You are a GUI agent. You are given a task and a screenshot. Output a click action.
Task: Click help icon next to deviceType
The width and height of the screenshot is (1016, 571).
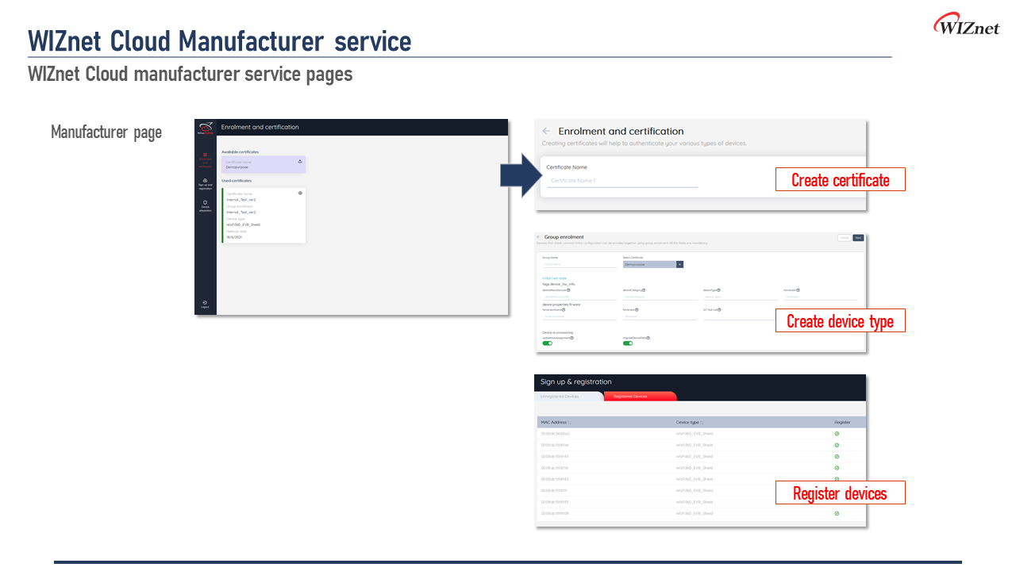pyautogui.click(x=719, y=290)
